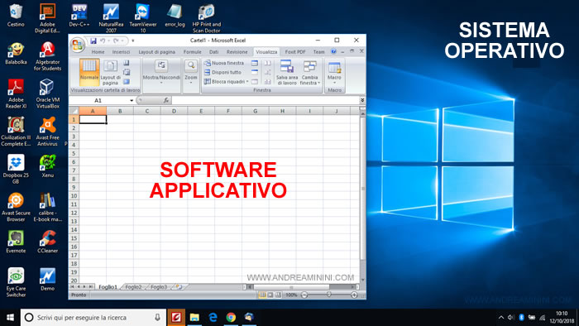Toggle Page Break Preview button in status bar

pyautogui.click(x=278, y=295)
